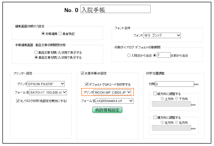Enable 縦方向に調整する checkbox
Screen dimensions: 214x146
155,93
